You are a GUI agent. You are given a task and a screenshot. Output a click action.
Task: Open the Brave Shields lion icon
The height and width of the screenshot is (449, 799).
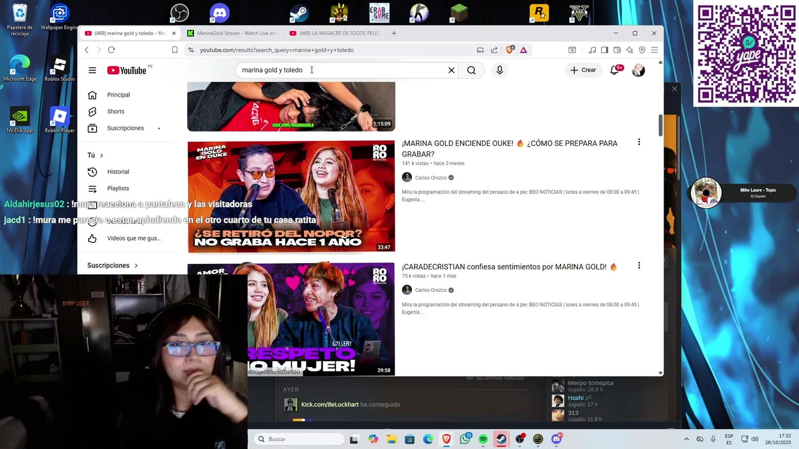tap(510, 50)
